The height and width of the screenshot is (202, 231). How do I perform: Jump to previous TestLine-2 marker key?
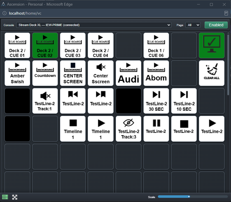(x=73, y=101)
